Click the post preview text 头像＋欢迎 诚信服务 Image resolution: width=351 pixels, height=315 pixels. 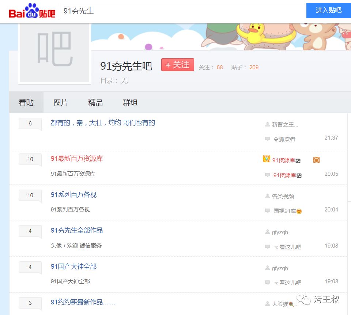[x=76, y=246]
